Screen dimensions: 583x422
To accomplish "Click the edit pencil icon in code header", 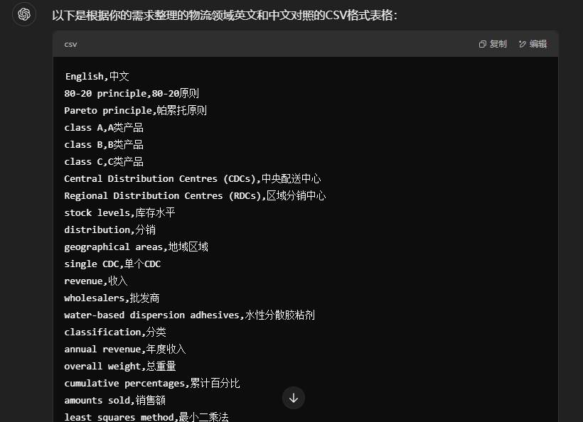I will [x=523, y=44].
